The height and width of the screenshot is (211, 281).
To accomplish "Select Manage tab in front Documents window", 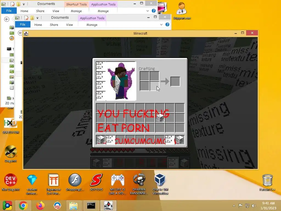I will tap(92, 25).
